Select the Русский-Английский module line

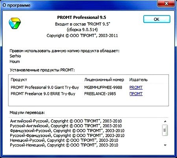click(x=66, y=126)
